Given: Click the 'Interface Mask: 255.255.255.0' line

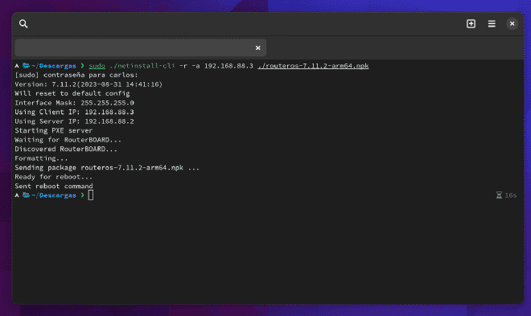Looking at the screenshot, I should (x=74, y=103).
